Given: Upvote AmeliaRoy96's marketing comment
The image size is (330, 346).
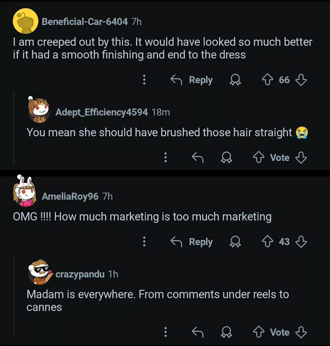Looking at the screenshot, I should [x=268, y=242].
